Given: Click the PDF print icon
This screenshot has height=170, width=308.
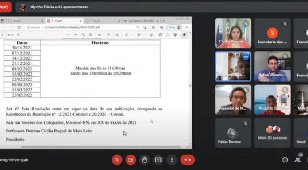Looking at the screenshot, I should tap(160, 35).
